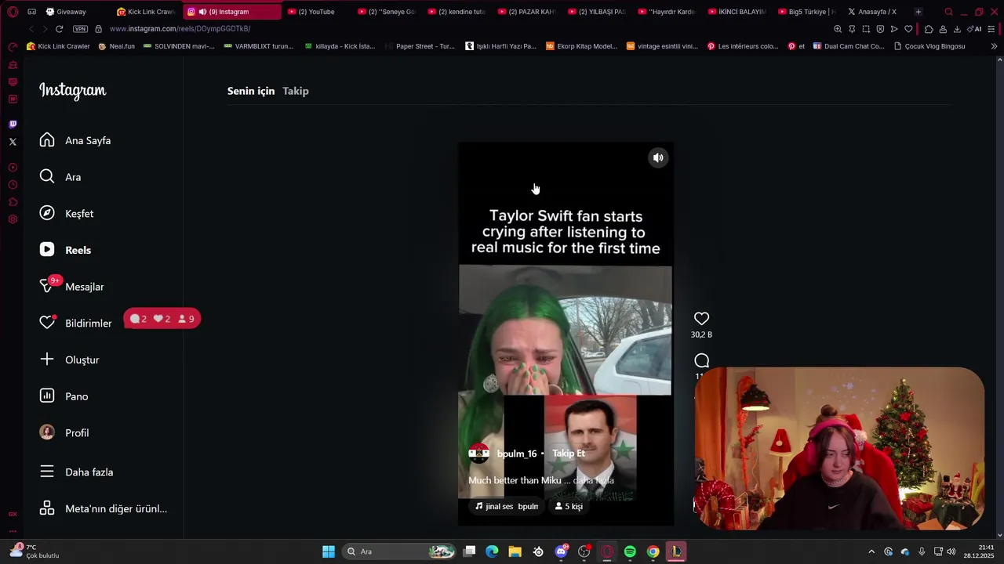Switch to Takip tab
The image size is (1004, 564).
coord(296,91)
